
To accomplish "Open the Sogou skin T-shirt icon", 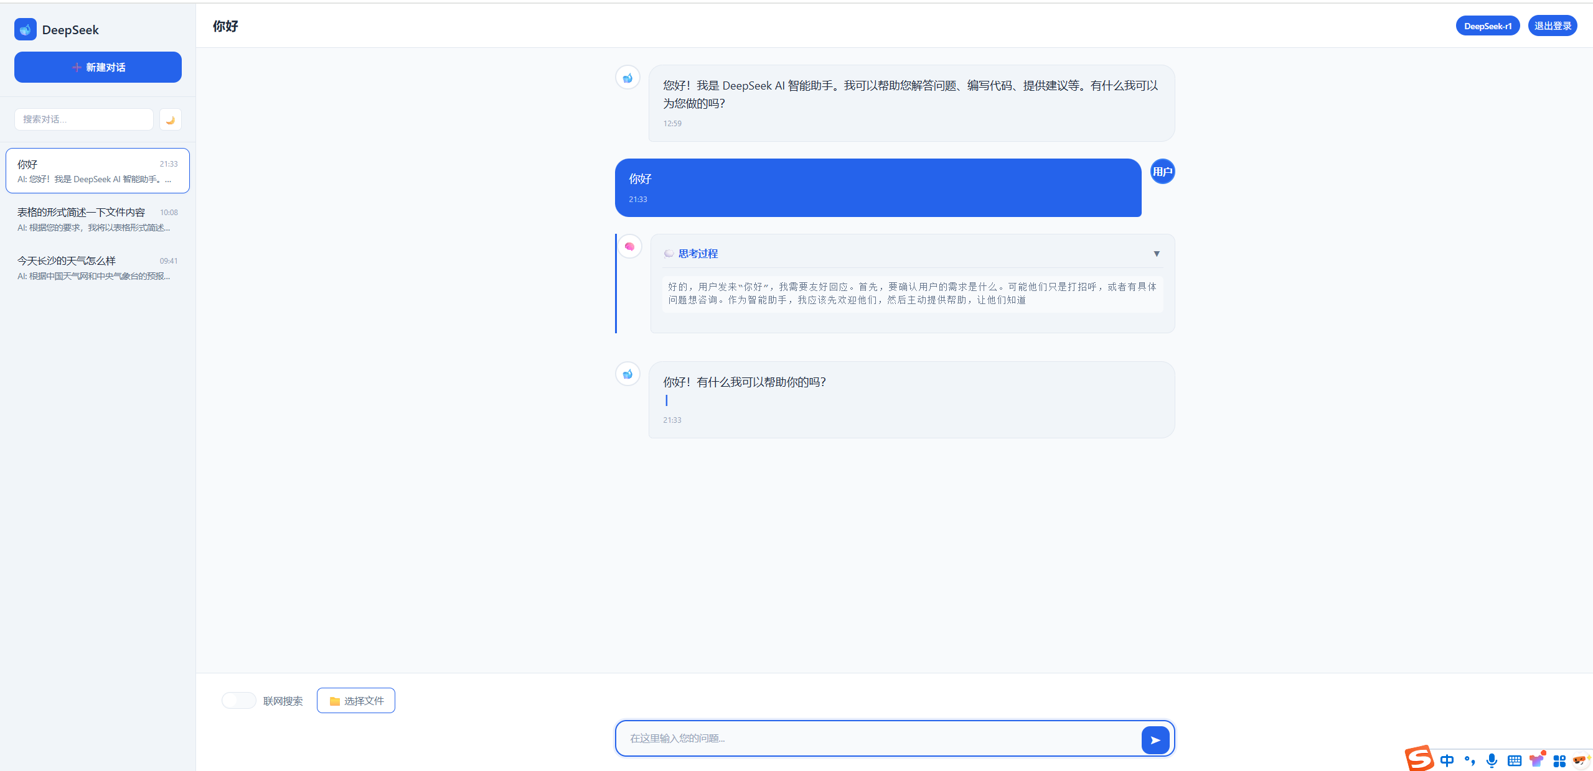I will (1536, 760).
